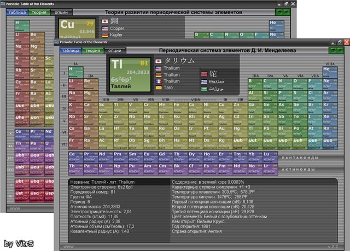Screen dimensions: 350x251
Task: Click the green restore button in the back window header
Action: click(279, 12)
